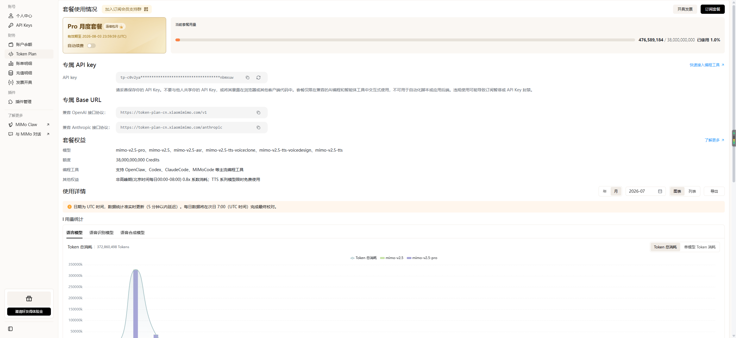736x338 pixels.
Task: Click the Anthropic base URL field
Action: pos(192,128)
